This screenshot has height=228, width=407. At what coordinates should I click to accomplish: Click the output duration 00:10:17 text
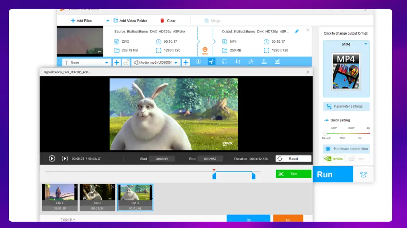[278, 42]
